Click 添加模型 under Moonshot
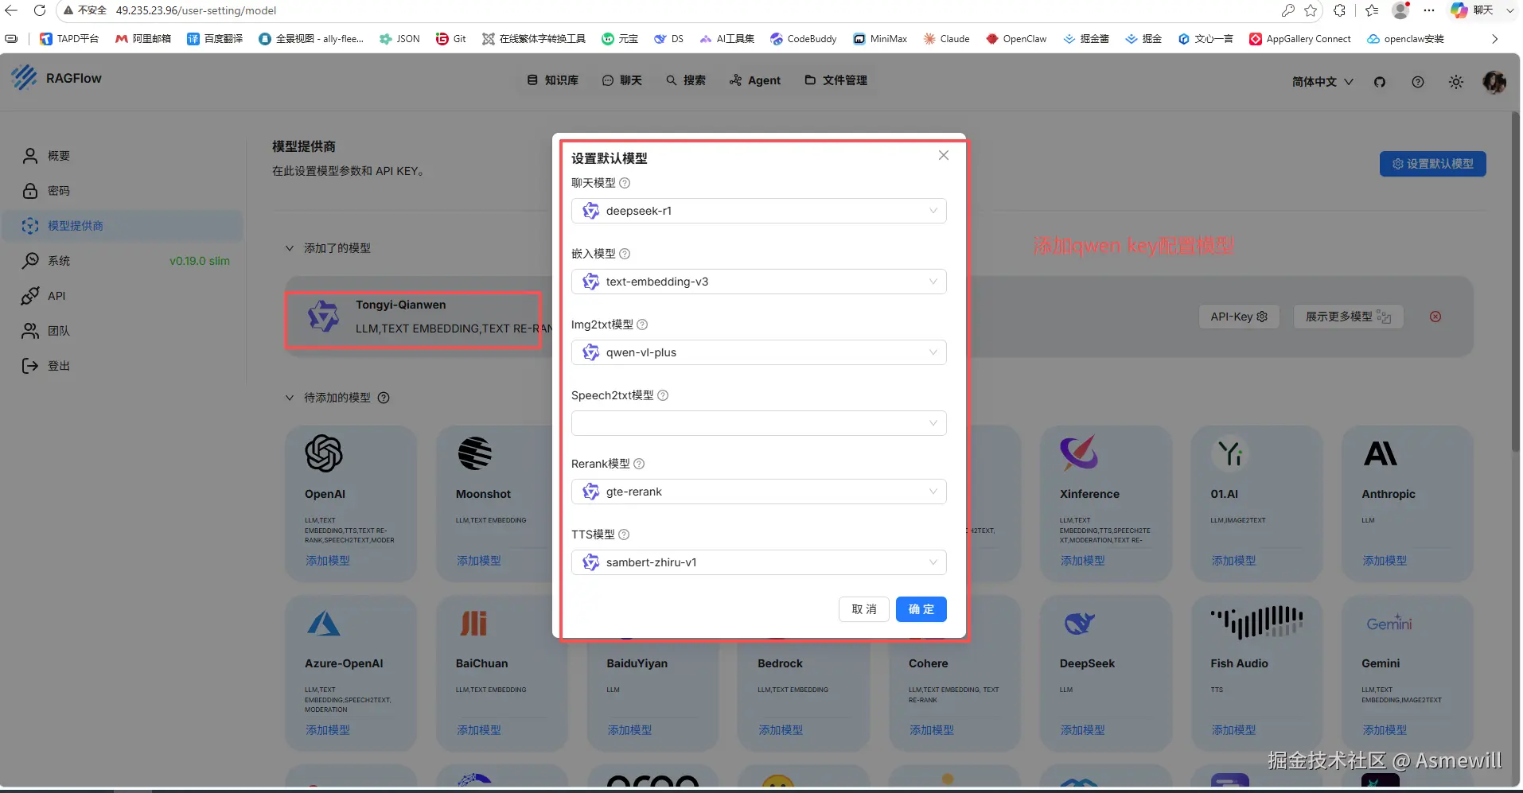This screenshot has width=1523, height=793. coord(478,561)
